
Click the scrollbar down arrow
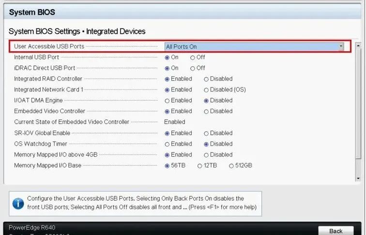(x=358, y=178)
